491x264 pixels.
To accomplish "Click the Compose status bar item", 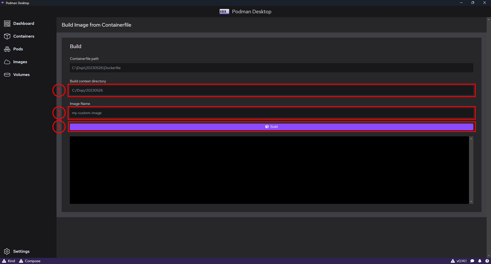I will click(x=30, y=261).
